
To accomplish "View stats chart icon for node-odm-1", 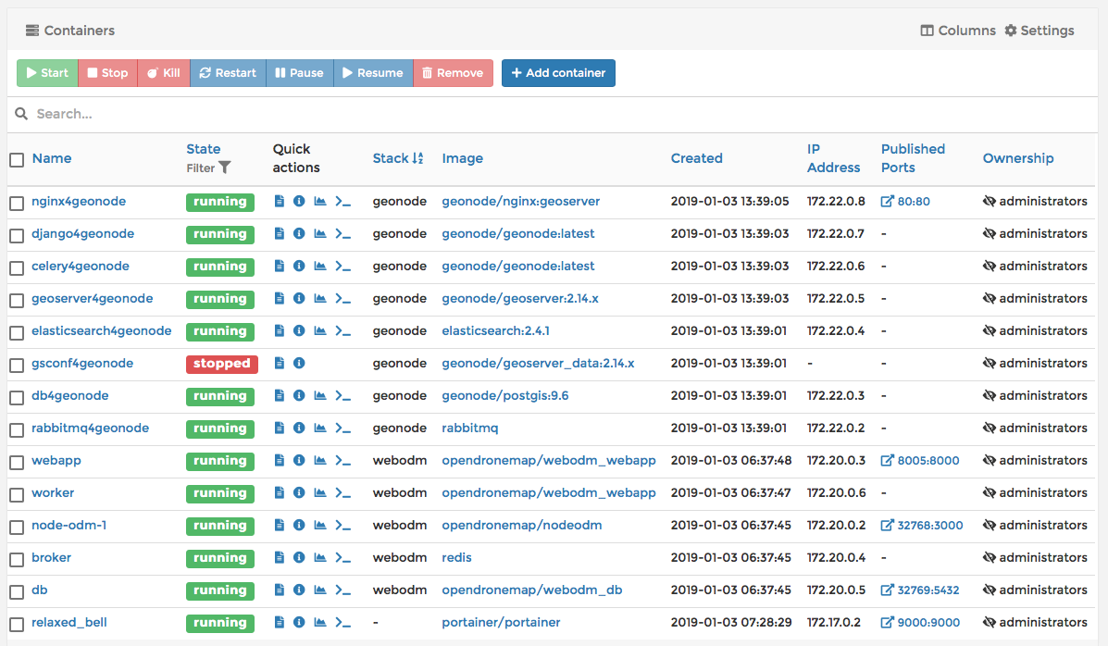I will tap(320, 525).
